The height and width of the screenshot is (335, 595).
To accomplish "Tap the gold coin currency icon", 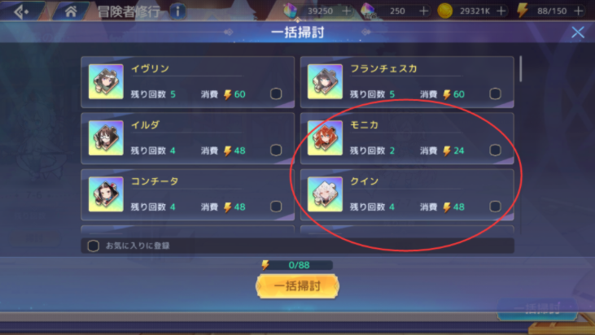I will (444, 11).
